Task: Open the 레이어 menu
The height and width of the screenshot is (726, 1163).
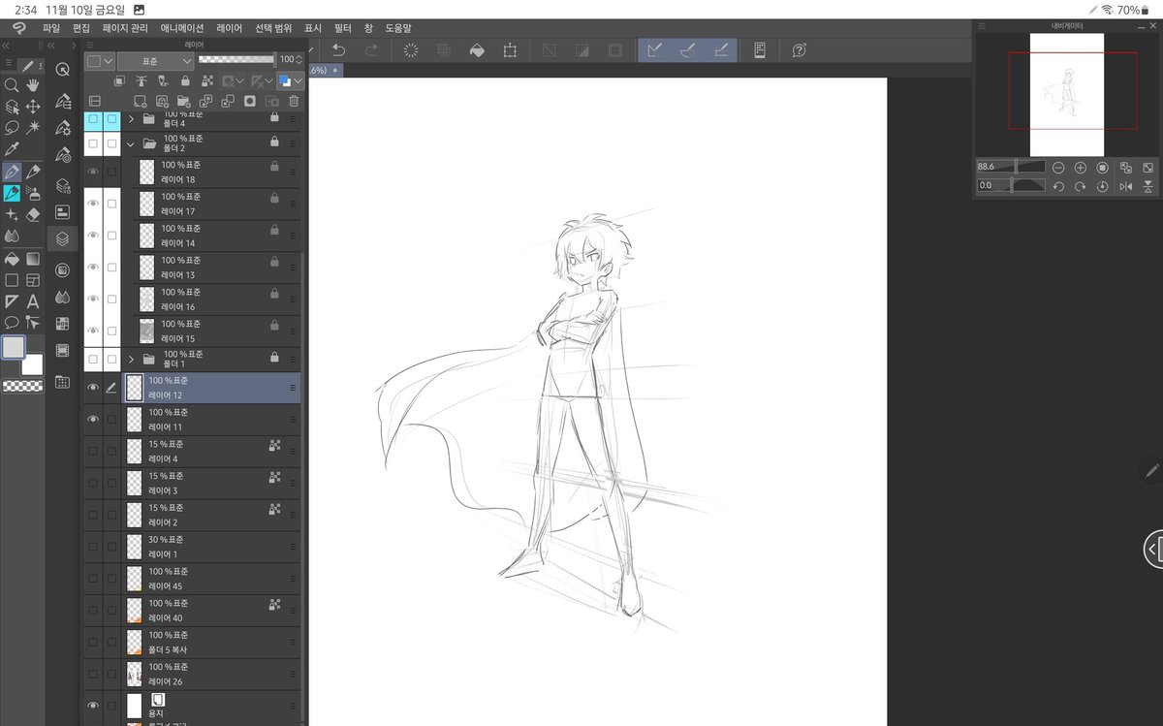Action: (230, 28)
